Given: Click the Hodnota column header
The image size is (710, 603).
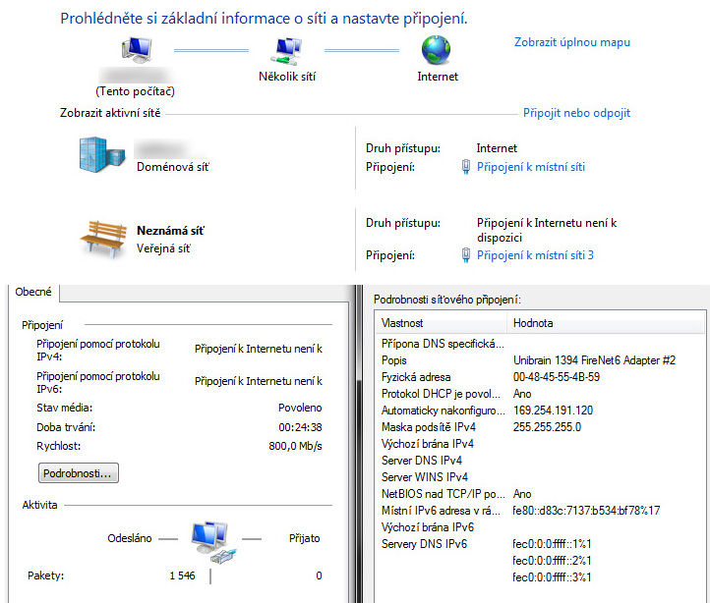Looking at the screenshot, I should coord(606,323).
